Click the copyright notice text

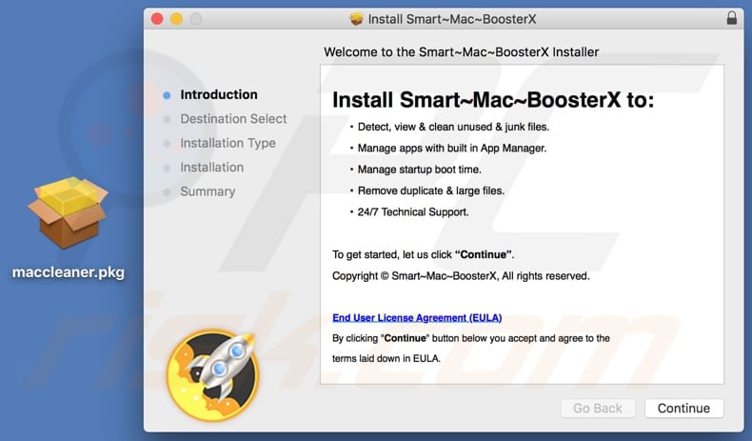pos(461,276)
